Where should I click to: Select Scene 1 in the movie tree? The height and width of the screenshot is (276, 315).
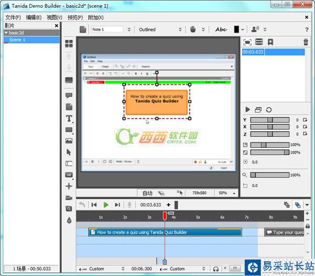click(x=31, y=39)
